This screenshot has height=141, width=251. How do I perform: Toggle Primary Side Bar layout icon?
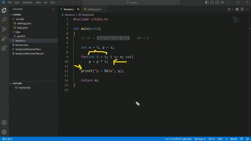pos(207,2)
